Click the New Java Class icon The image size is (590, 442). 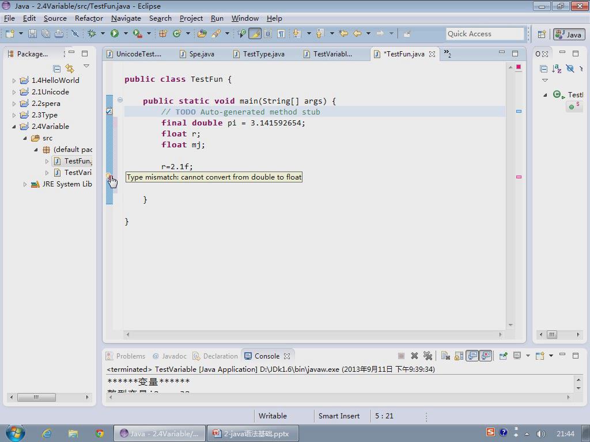pyautogui.click(x=176, y=34)
